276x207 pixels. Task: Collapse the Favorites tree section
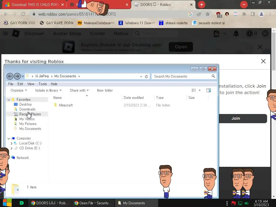tap(9, 100)
